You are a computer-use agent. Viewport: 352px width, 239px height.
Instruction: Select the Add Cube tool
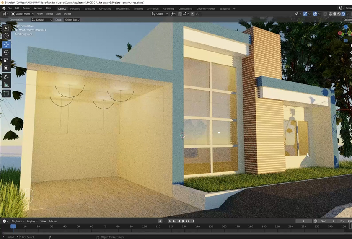point(6,94)
